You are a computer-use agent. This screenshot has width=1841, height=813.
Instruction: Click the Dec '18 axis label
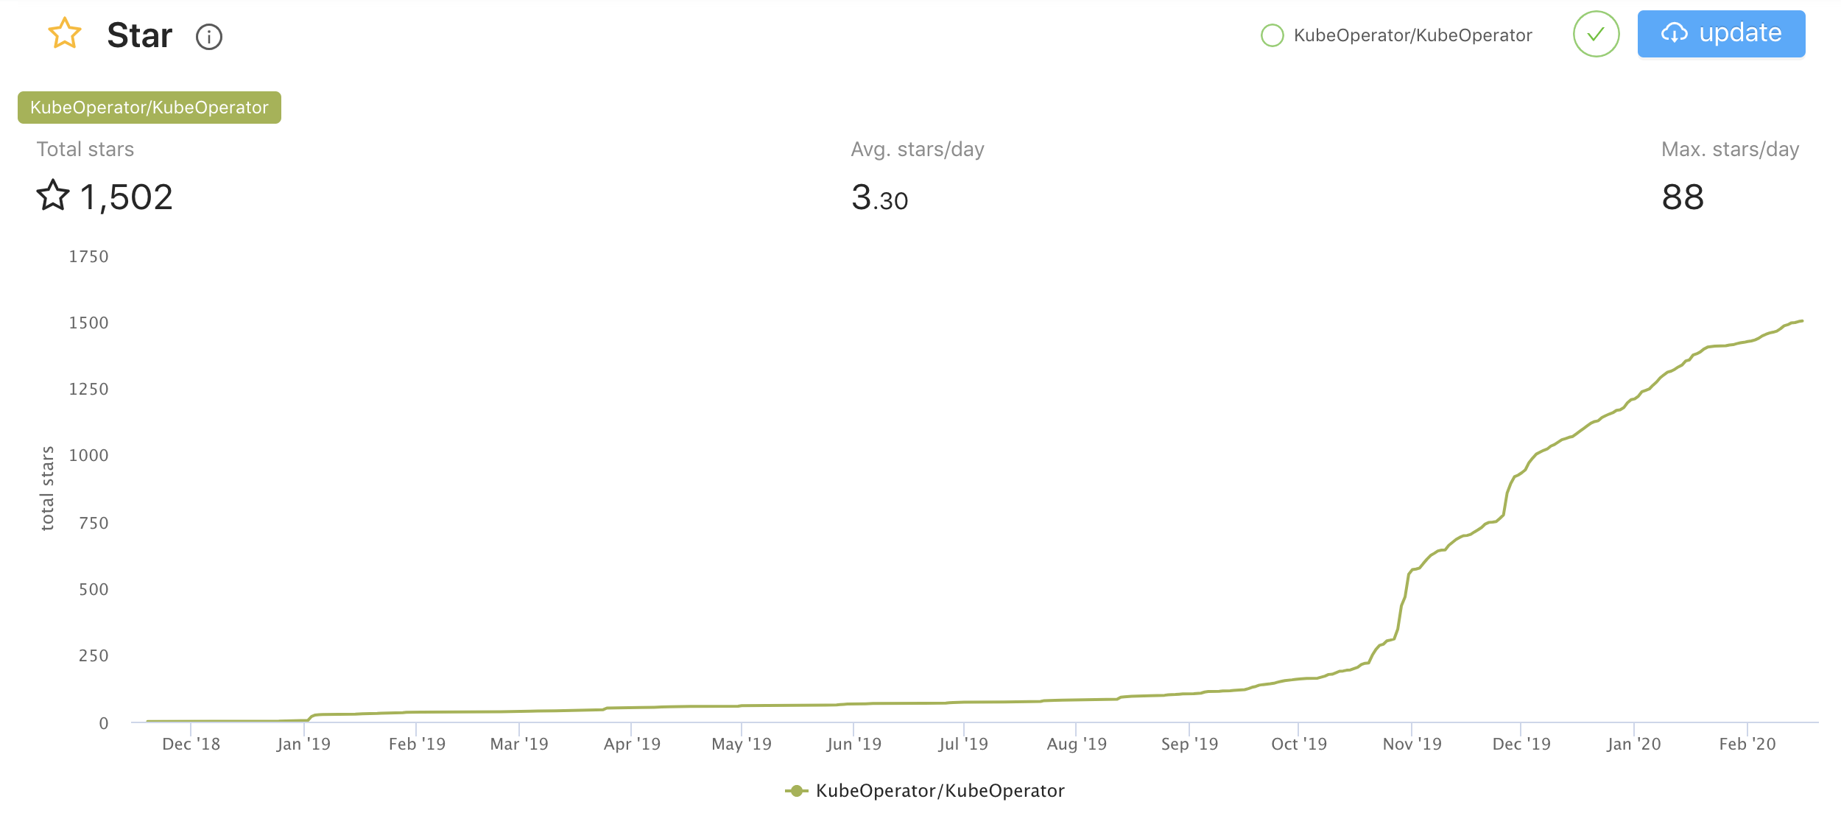(x=191, y=744)
